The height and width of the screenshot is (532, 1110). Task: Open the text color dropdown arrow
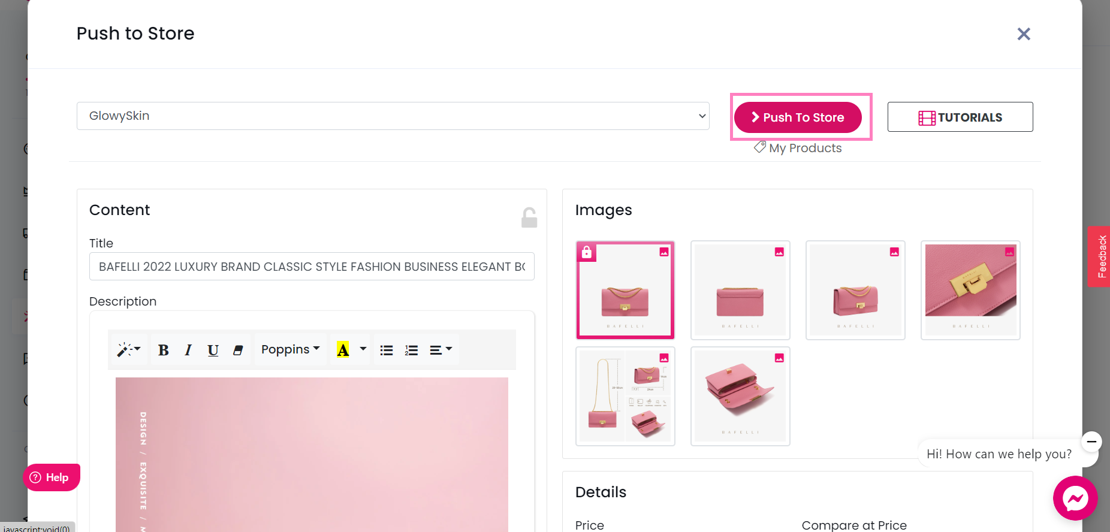[x=363, y=349]
